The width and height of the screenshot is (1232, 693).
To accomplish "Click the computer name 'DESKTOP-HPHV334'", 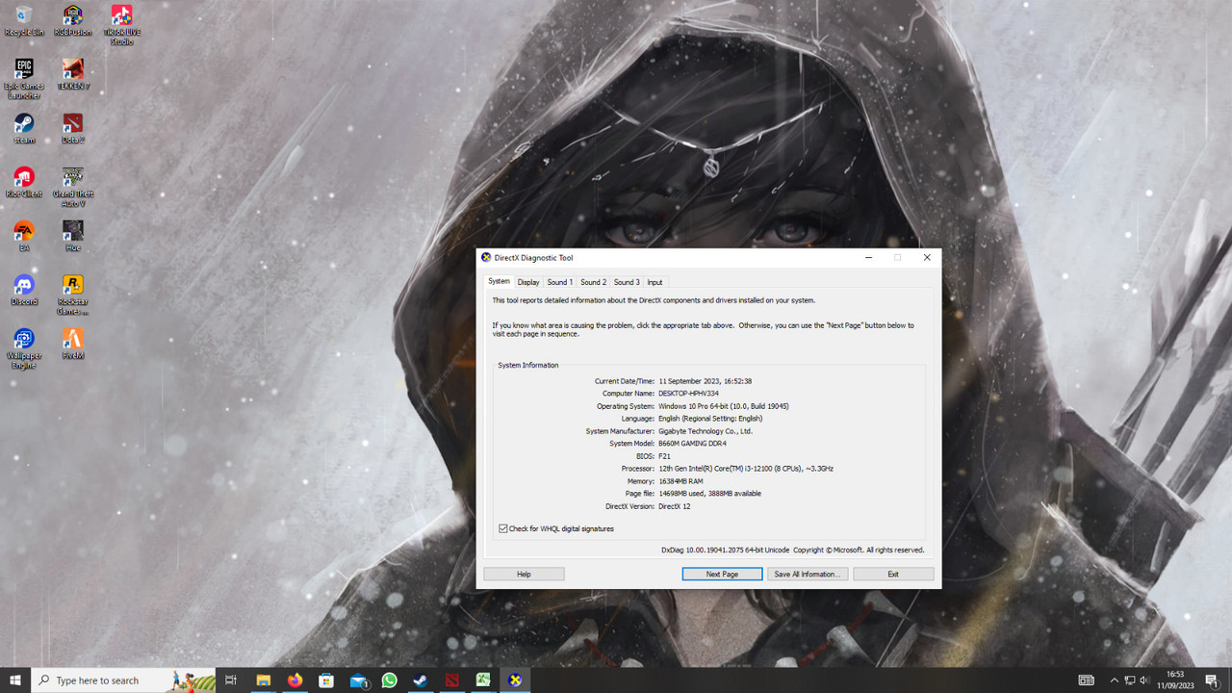I will pos(688,394).
